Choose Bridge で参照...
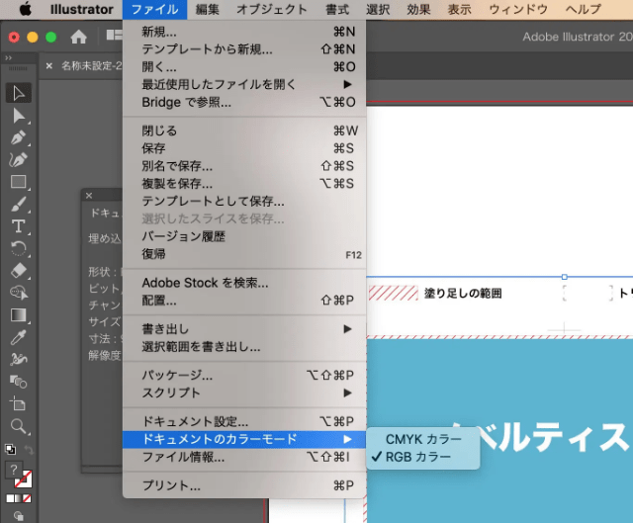The width and height of the screenshot is (633, 523). click(244, 102)
